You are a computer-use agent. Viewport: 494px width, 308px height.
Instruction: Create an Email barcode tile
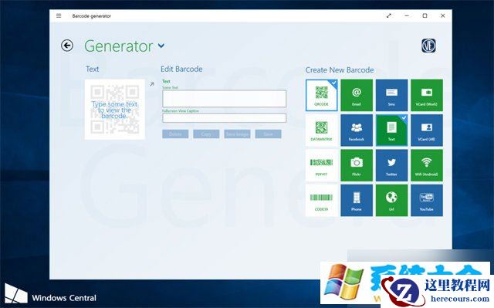point(357,95)
